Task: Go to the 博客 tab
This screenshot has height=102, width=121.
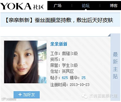Action: (x=114, y=6)
